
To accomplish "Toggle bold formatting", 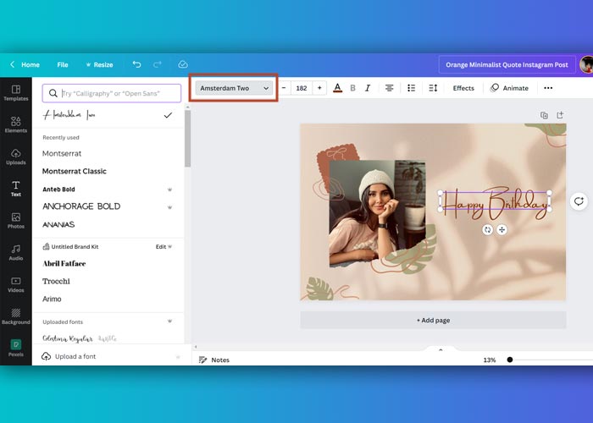I will [353, 88].
